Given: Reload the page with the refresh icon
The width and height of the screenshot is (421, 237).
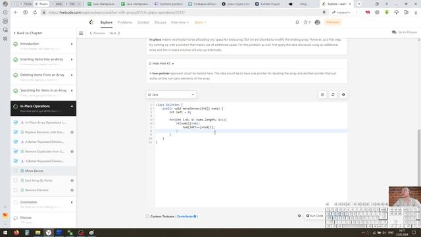Looking at the screenshot, I should coord(35,13).
